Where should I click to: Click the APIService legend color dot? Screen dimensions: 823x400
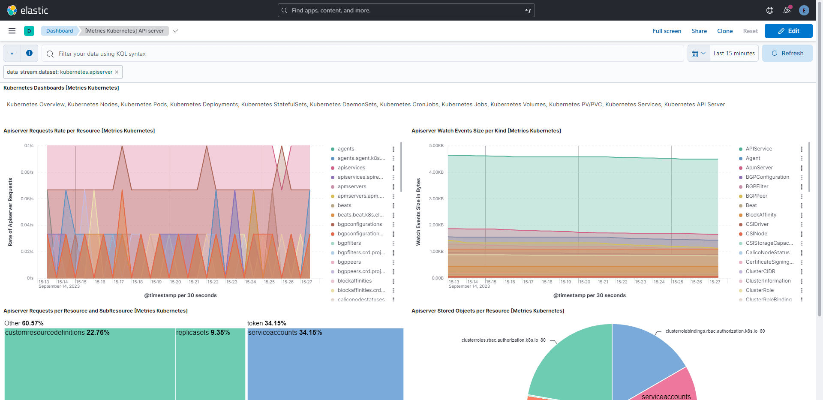pos(741,149)
